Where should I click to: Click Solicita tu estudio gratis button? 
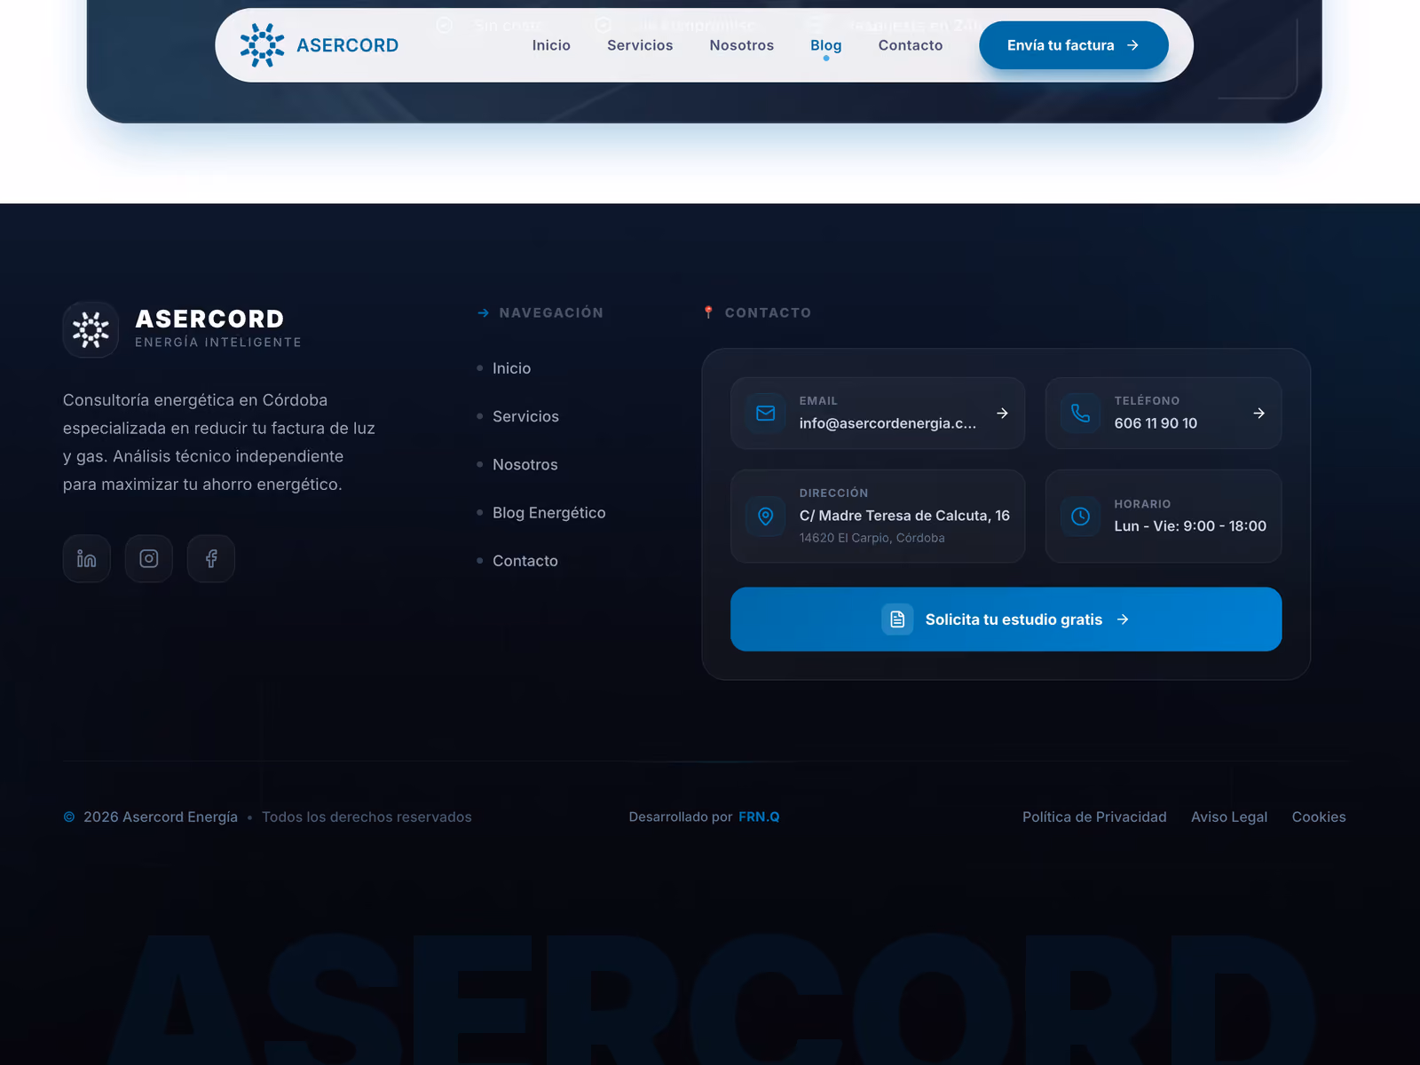click(x=1006, y=619)
